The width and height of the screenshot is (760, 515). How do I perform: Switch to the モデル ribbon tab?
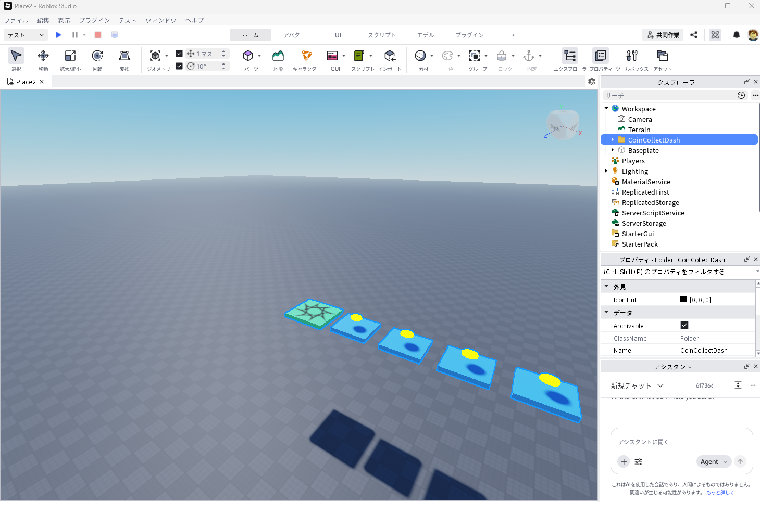coord(426,35)
